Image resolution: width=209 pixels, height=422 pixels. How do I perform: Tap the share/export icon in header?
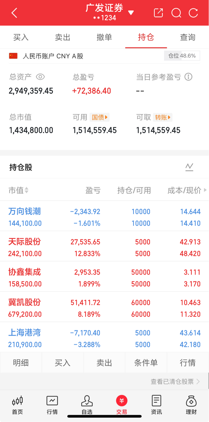point(158,13)
